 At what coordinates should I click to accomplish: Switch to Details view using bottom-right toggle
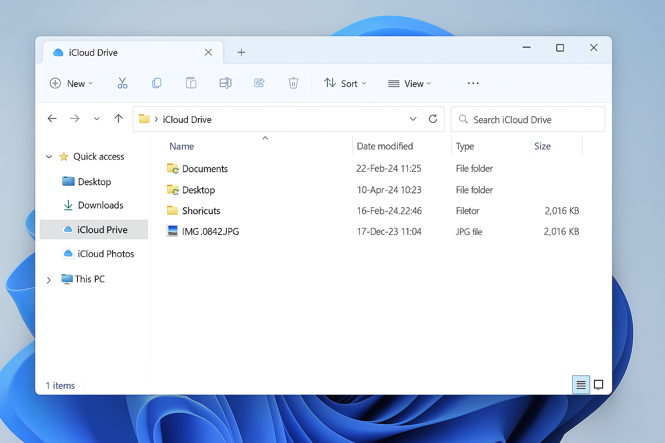pos(581,384)
